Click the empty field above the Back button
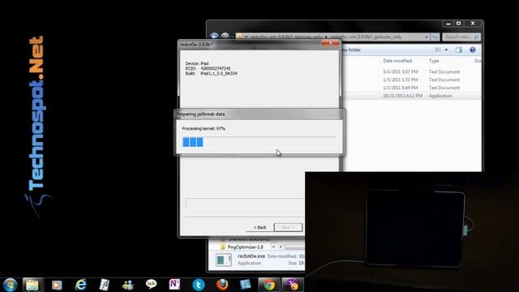Image resolution: width=519 pixels, height=292 pixels. [245, 204]
